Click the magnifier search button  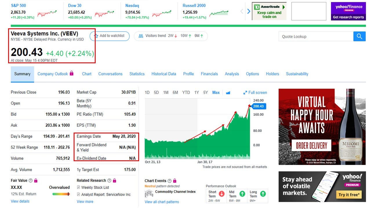coord(359,36)
